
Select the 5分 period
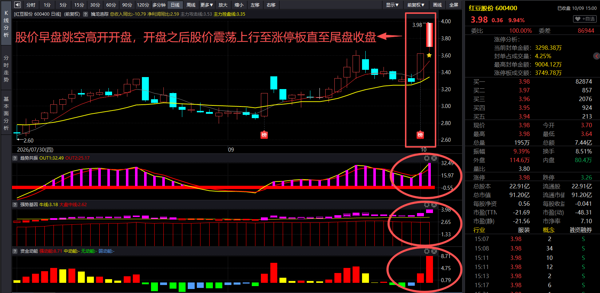point(63,5)
